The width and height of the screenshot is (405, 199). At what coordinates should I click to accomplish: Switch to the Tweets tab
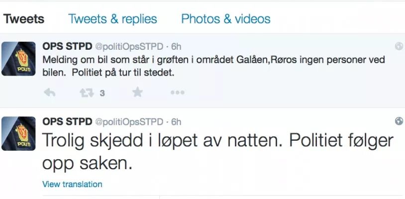[24, 19]
